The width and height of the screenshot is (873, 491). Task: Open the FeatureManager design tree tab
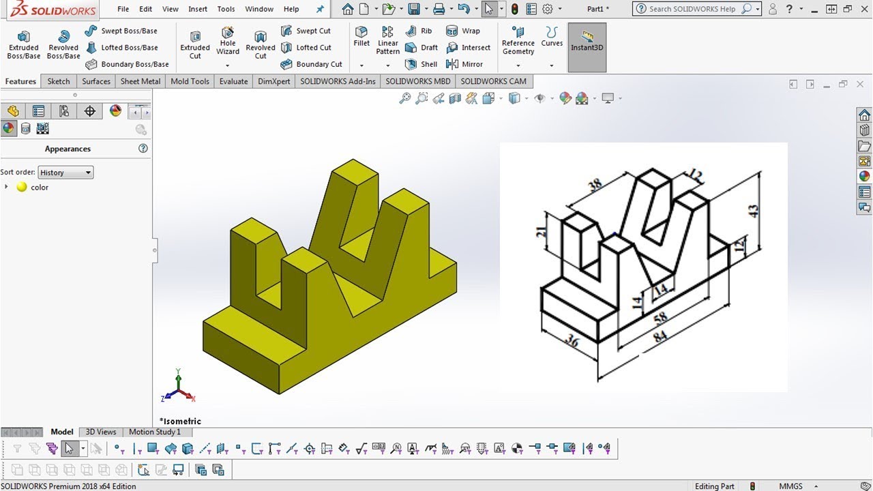tap(13, 111)
